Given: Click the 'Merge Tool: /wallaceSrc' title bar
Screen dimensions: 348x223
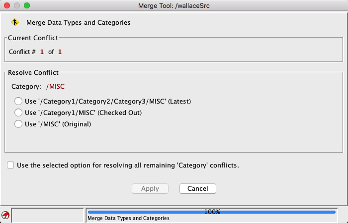Looking at the screenshot, I should pyautogui.click(x=174, y=5).
